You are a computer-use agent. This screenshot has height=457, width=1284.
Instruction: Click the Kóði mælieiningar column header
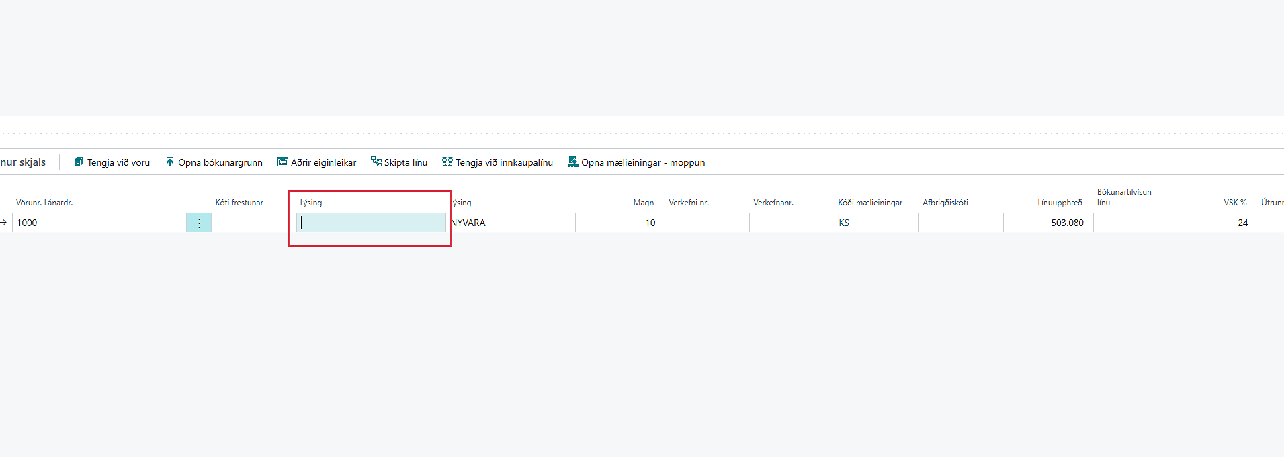click(x=870, y=203)
